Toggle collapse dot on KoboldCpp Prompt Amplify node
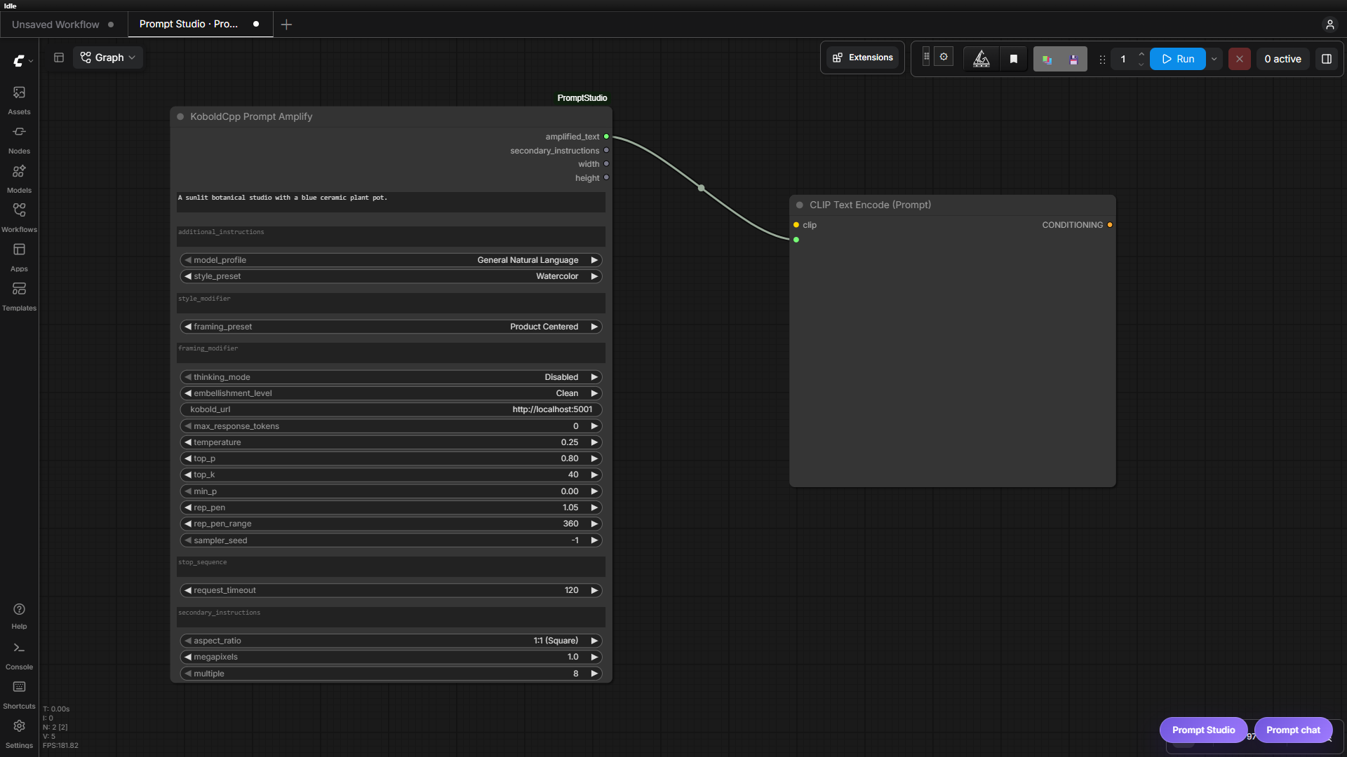 click(x=180, y=117)
